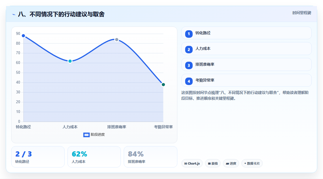Click the description paragraph starting 这张图按时间节点

245,96
